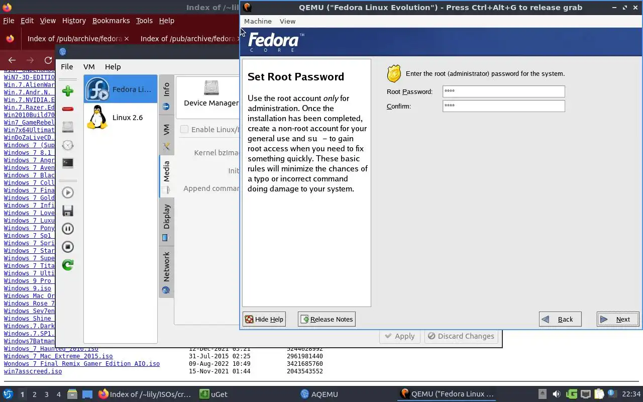The width and height of the screenshot is (643, 402).
Task: Click the Next button in the Fedora installer
Action: click(x=618, y=319)
